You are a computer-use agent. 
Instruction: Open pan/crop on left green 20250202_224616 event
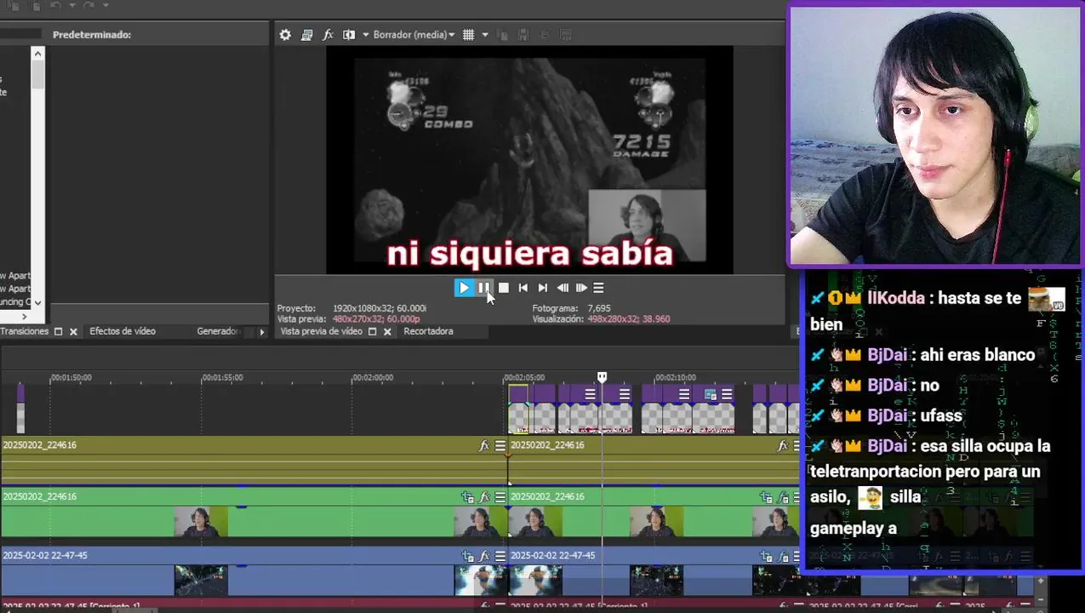[x=467, y=497]
